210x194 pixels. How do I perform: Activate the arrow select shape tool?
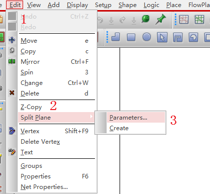point(162,37)
